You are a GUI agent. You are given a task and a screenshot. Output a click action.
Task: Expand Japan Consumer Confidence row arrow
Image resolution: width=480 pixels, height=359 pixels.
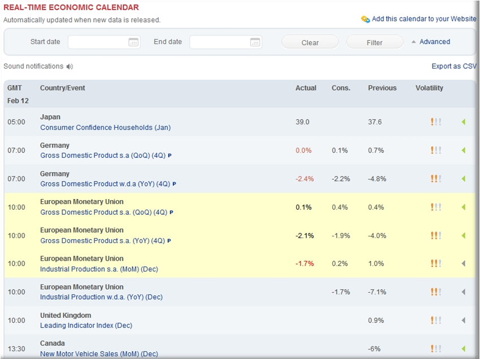point(464,122)
